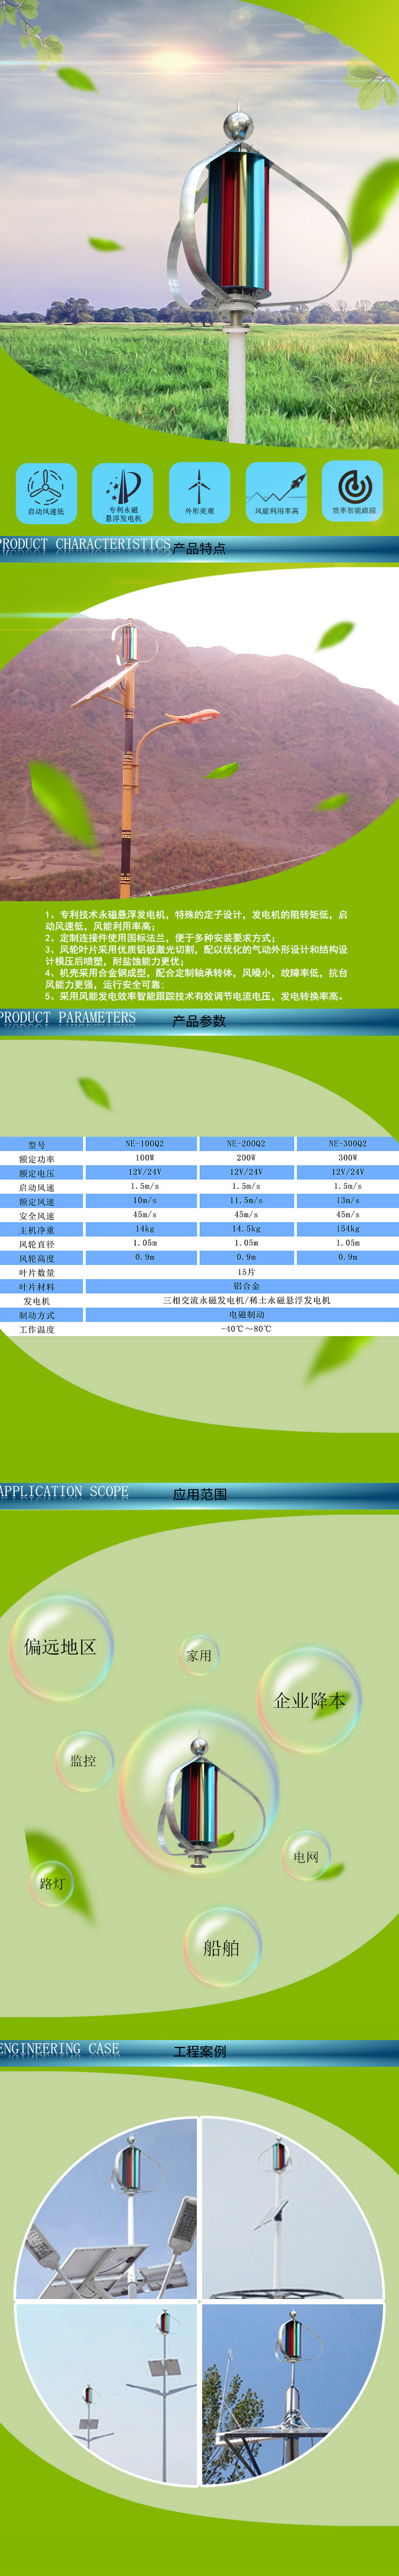The image size is (399, 2576).
Task: Click the 路灯 bubble
Action: pos(52,1883)
